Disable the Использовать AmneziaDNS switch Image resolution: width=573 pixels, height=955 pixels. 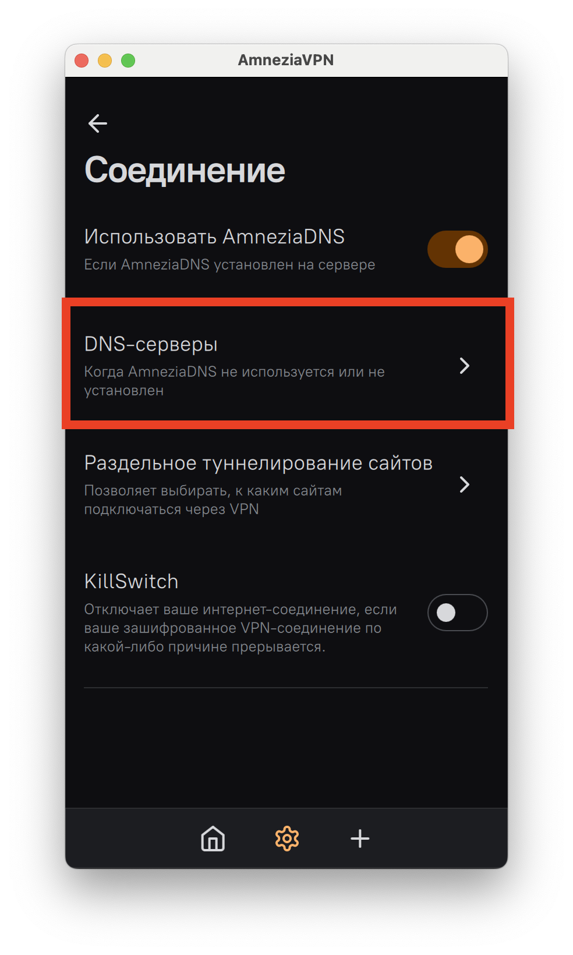tap(458, 249)
